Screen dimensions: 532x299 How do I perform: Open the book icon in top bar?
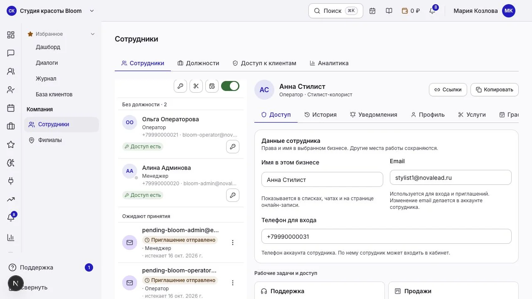(389, 11)
